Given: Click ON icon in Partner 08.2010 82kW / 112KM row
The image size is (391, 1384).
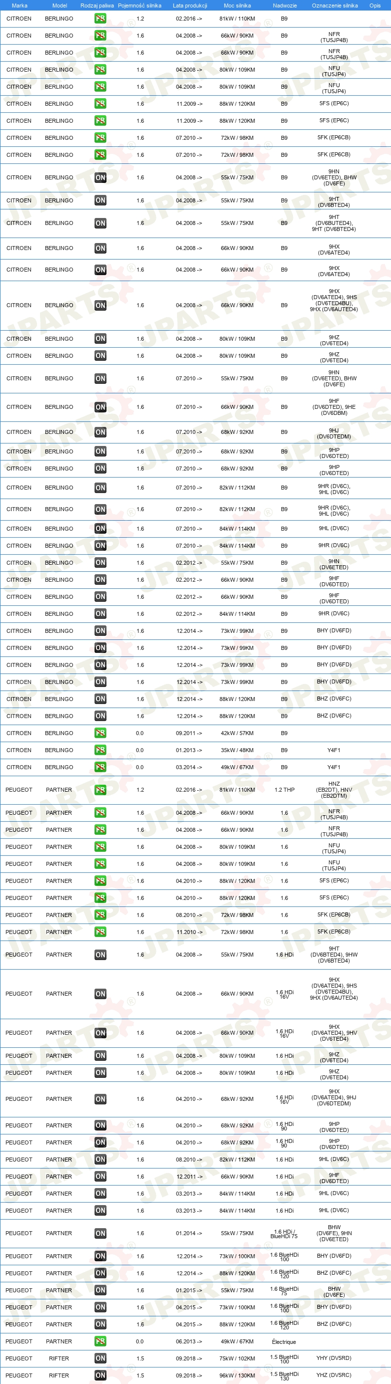Looking at the screenshot, I should coord(100,1160).
